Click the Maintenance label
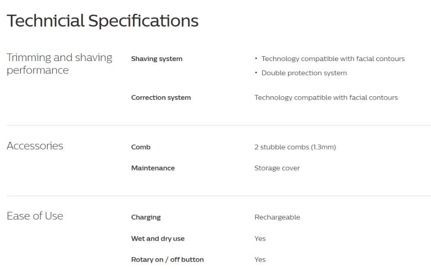 (x=153, y=168)
